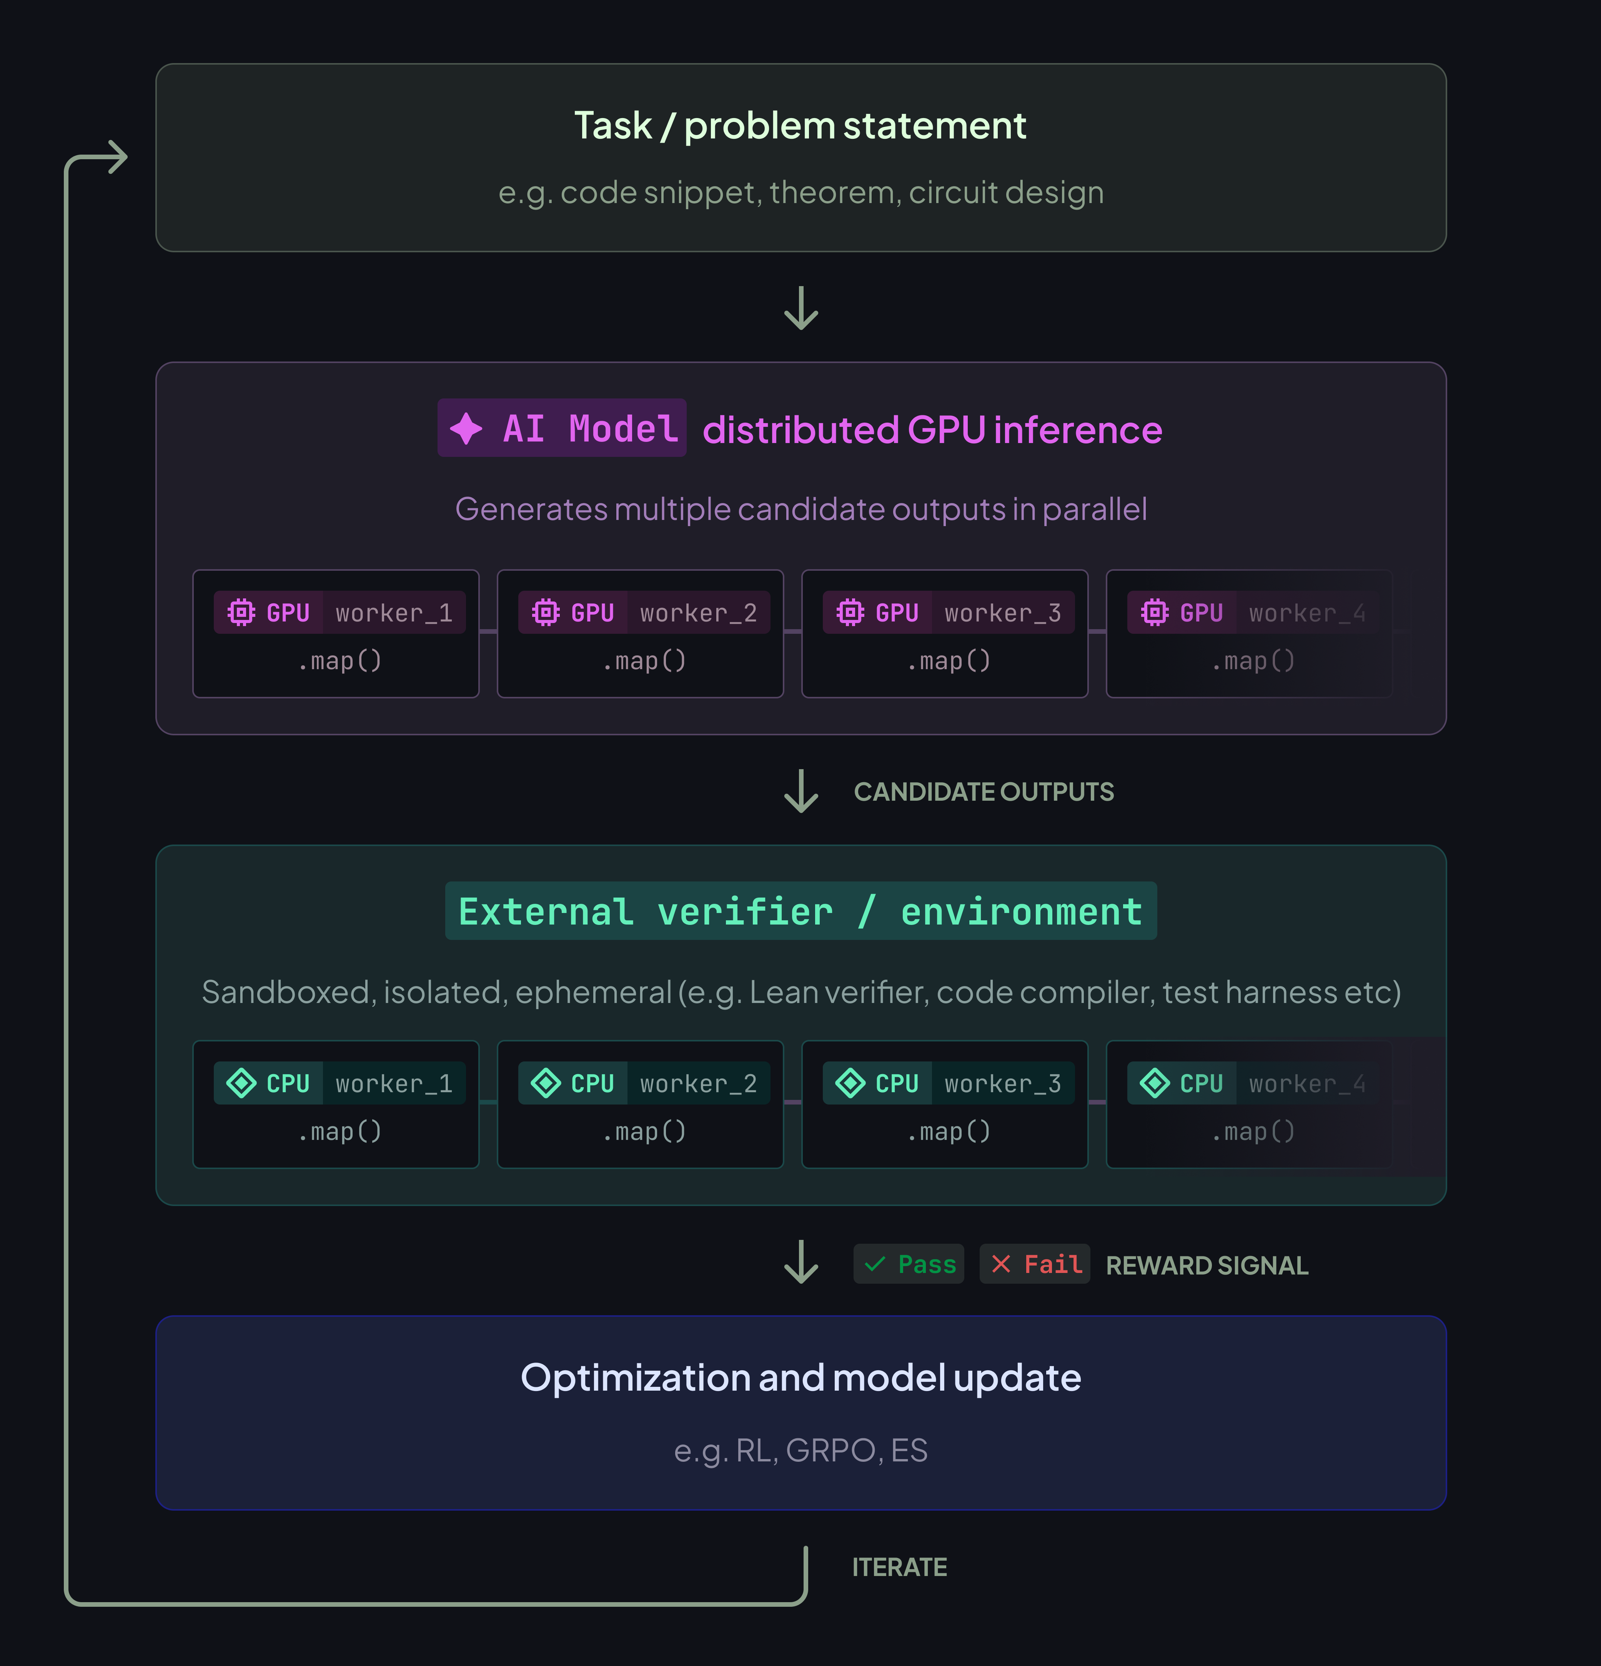The height and width of the screenshot is (1666, 1601).
Task: Click External verifier / environment heading
Action: (x=800, y=911)
